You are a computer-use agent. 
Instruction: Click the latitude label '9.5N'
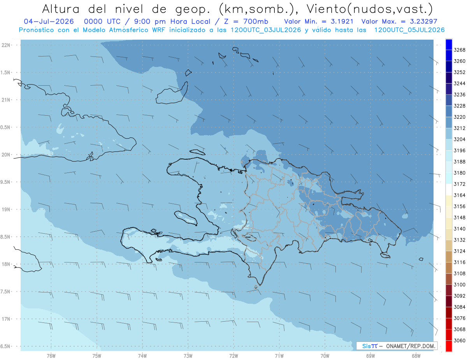[5, 182]
